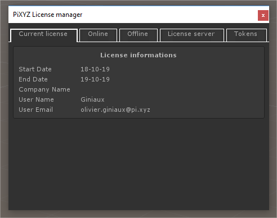The width and height of the screenshot is (277, 218).
Task: Select the user name Giniaux
Action: pos(92,99)
